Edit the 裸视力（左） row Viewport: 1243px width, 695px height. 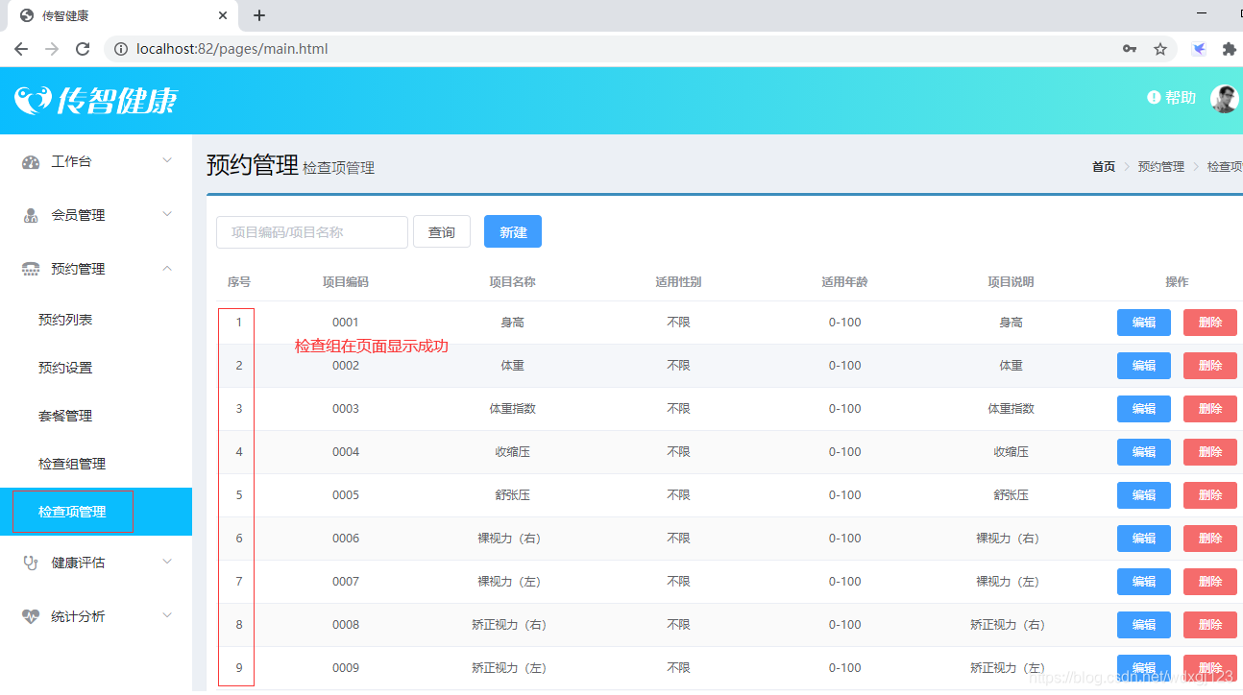(1144, 582)
